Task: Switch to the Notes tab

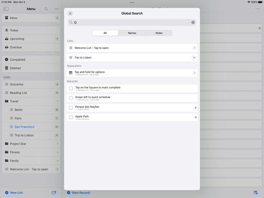Action: [x=159, y=33]
